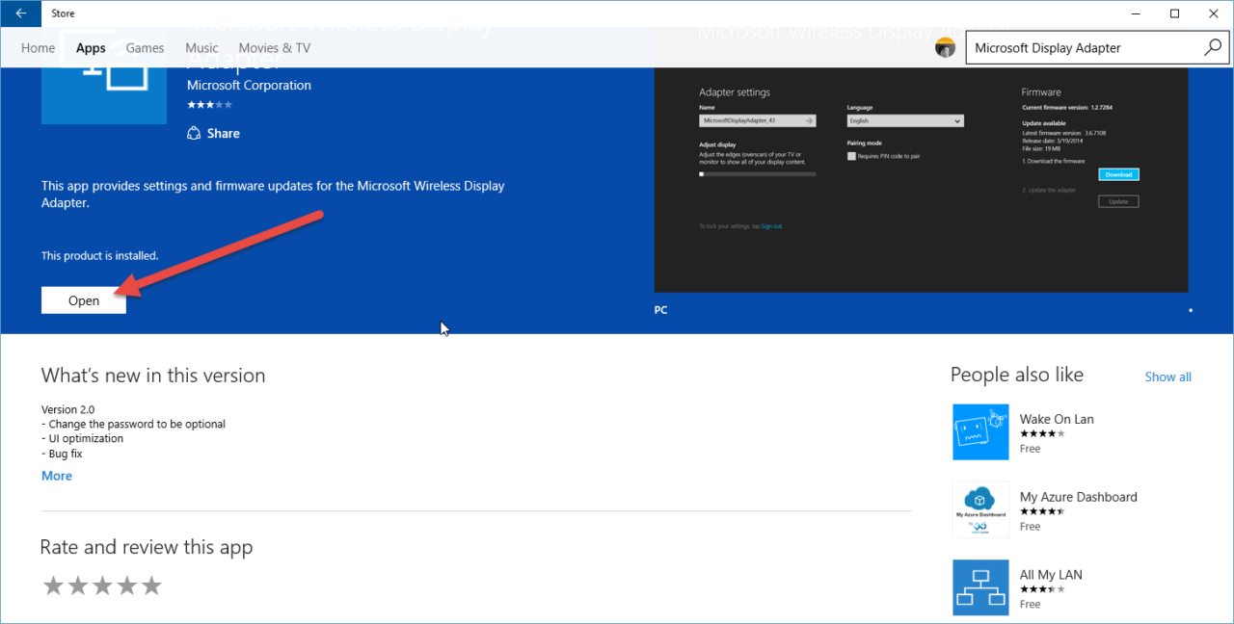Click the back arrow in the Store titlebar
Viewport: 1234px width, 624px height.
tap(19, 13)
